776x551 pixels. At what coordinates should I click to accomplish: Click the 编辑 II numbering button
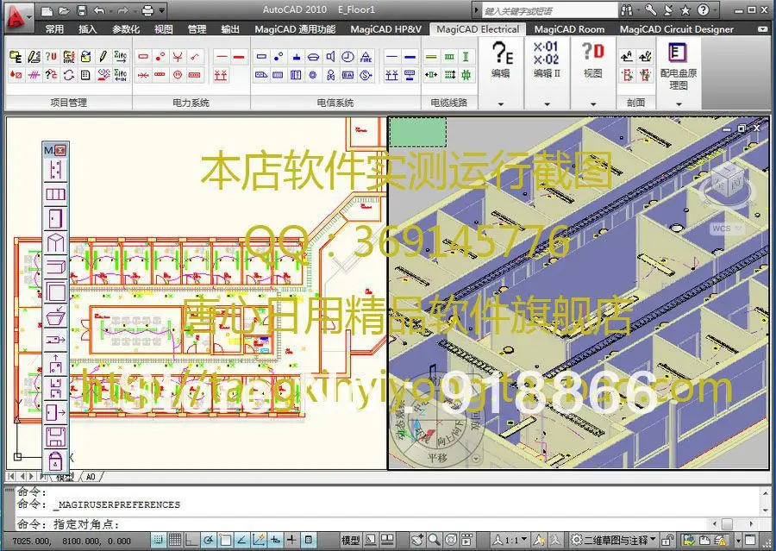(x=547, y=59)
